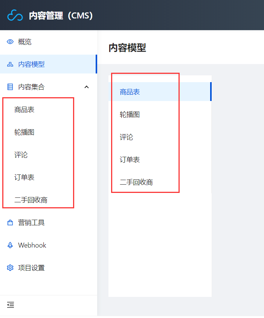Click the 内容模型 page heading
Screen dimensions: 264x318
(x=127, y=48)
